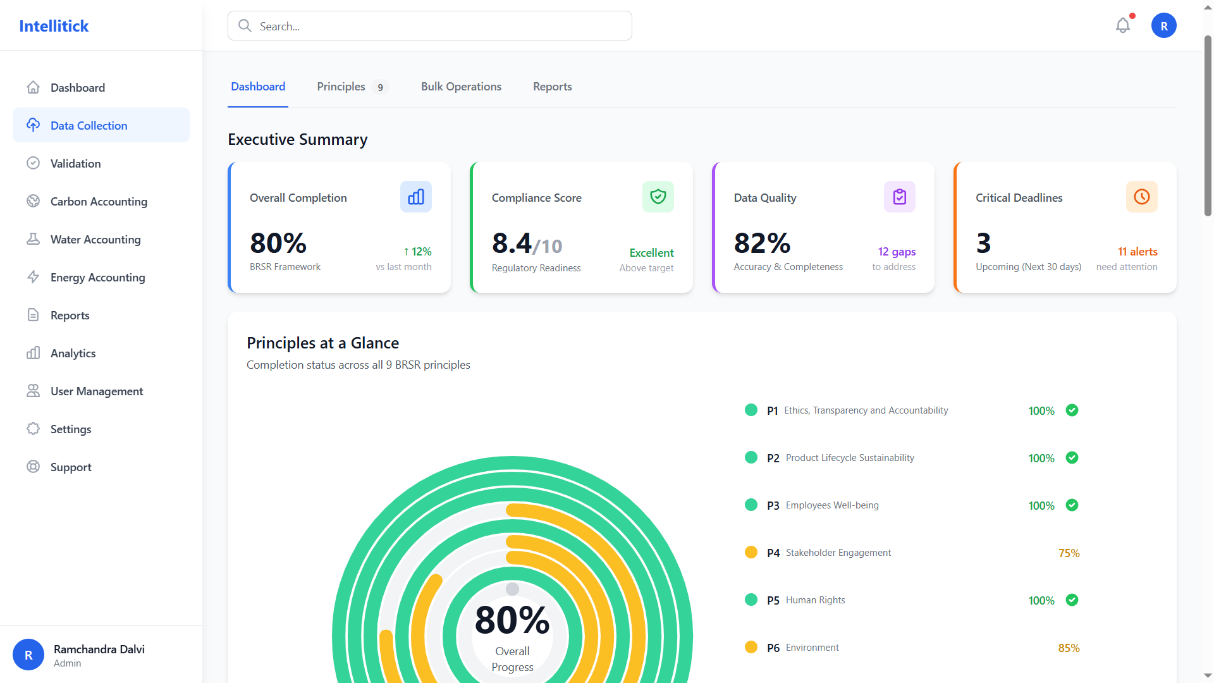The image size is (1214, 683).
Task: Click inside the Search field
Action: click(429, 26)
